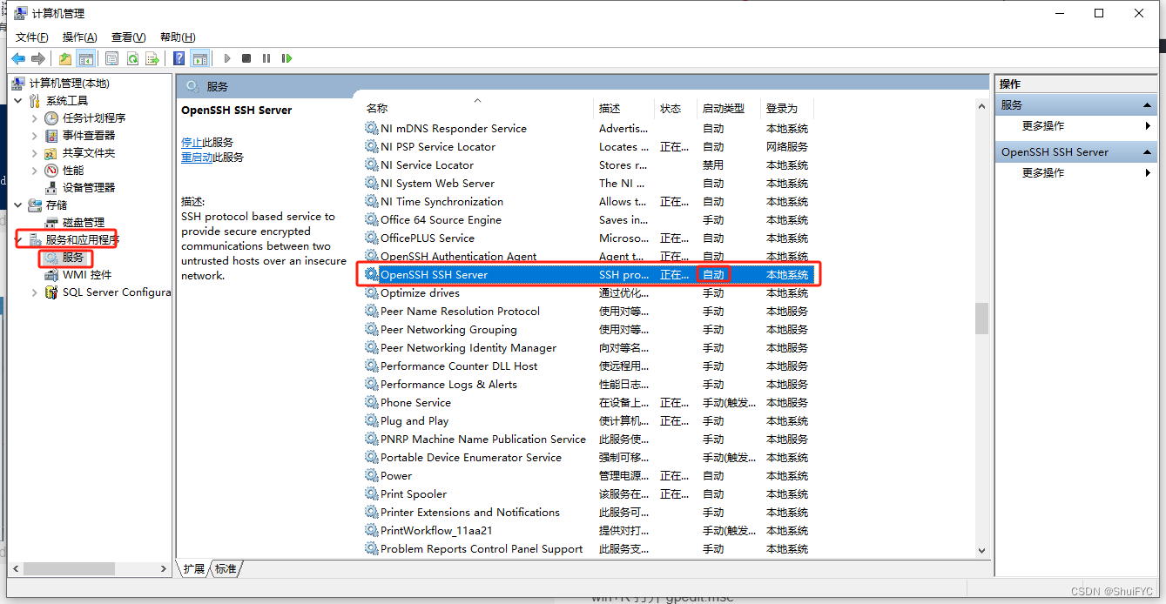Image resolution: width=1166 pixels, height=604 pixels.
Task: Switch to the 标准 tab
Action: 226,568
